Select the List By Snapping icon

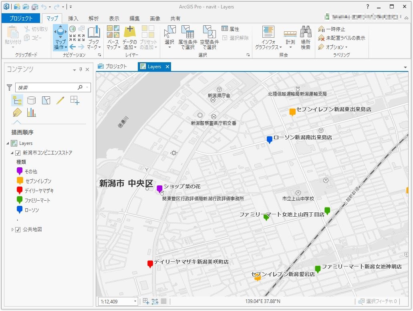pyautogui.click(x=75, y=100)
